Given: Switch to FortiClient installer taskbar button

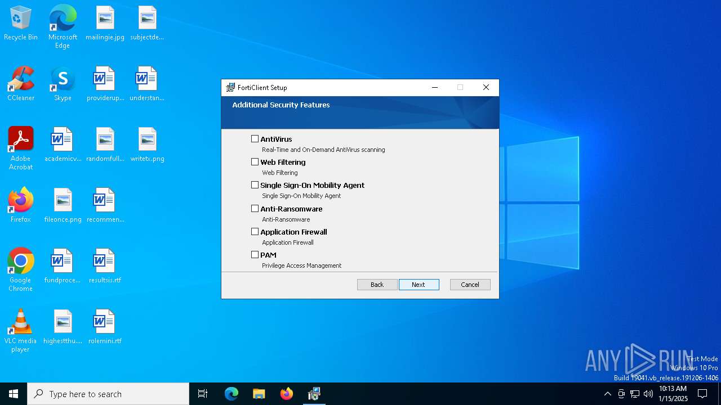Looking at the screenshot, I should 314,394.
